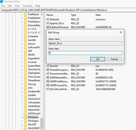
Task: Expand the Winlogon key
Action: [x=22, y=121]
